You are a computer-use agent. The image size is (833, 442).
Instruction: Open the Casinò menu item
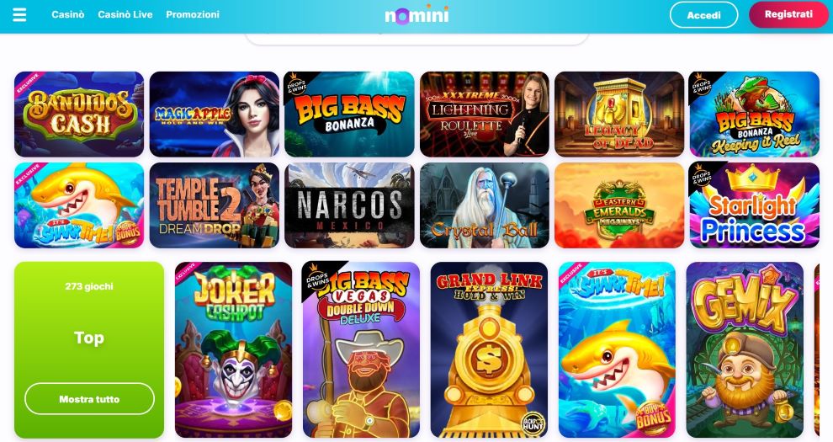click(x=67, y=15)
